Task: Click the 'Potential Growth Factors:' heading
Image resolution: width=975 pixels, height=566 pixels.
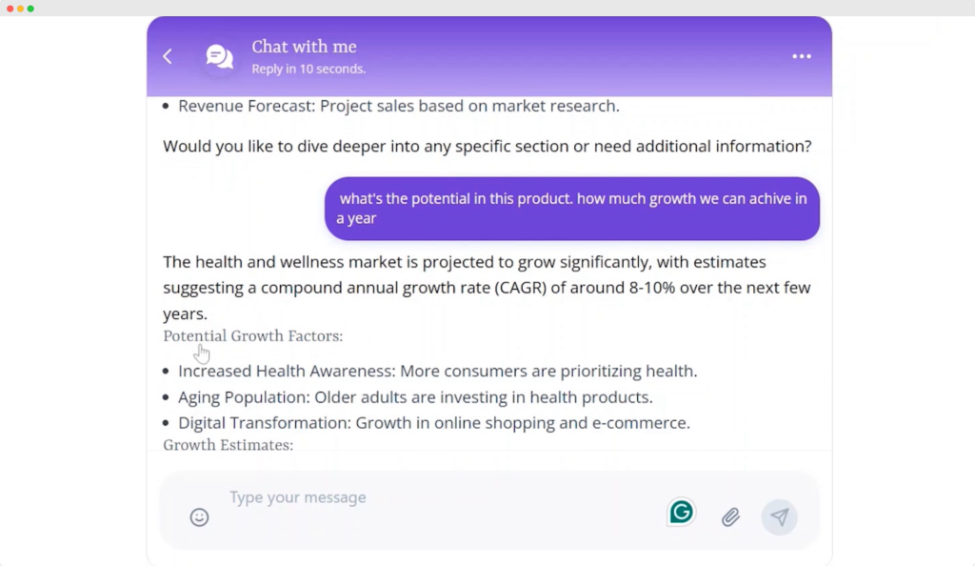Action: click(x=253, y=336)
